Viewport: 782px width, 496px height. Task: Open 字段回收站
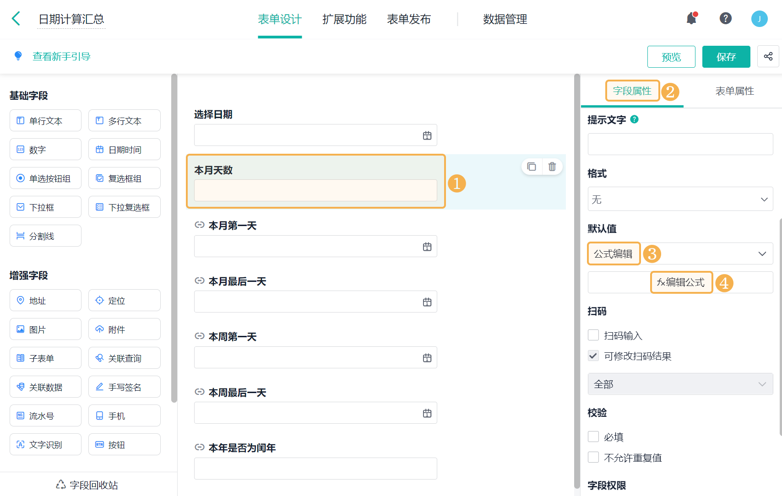point(87,485)
